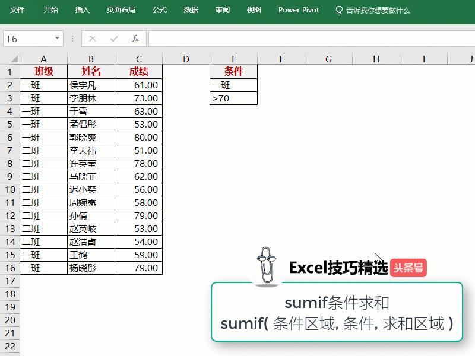Switch to the 审阅 ribbon tab
Image resolution: width=475 pixels, height=356 pixels.
coord(222,10)
